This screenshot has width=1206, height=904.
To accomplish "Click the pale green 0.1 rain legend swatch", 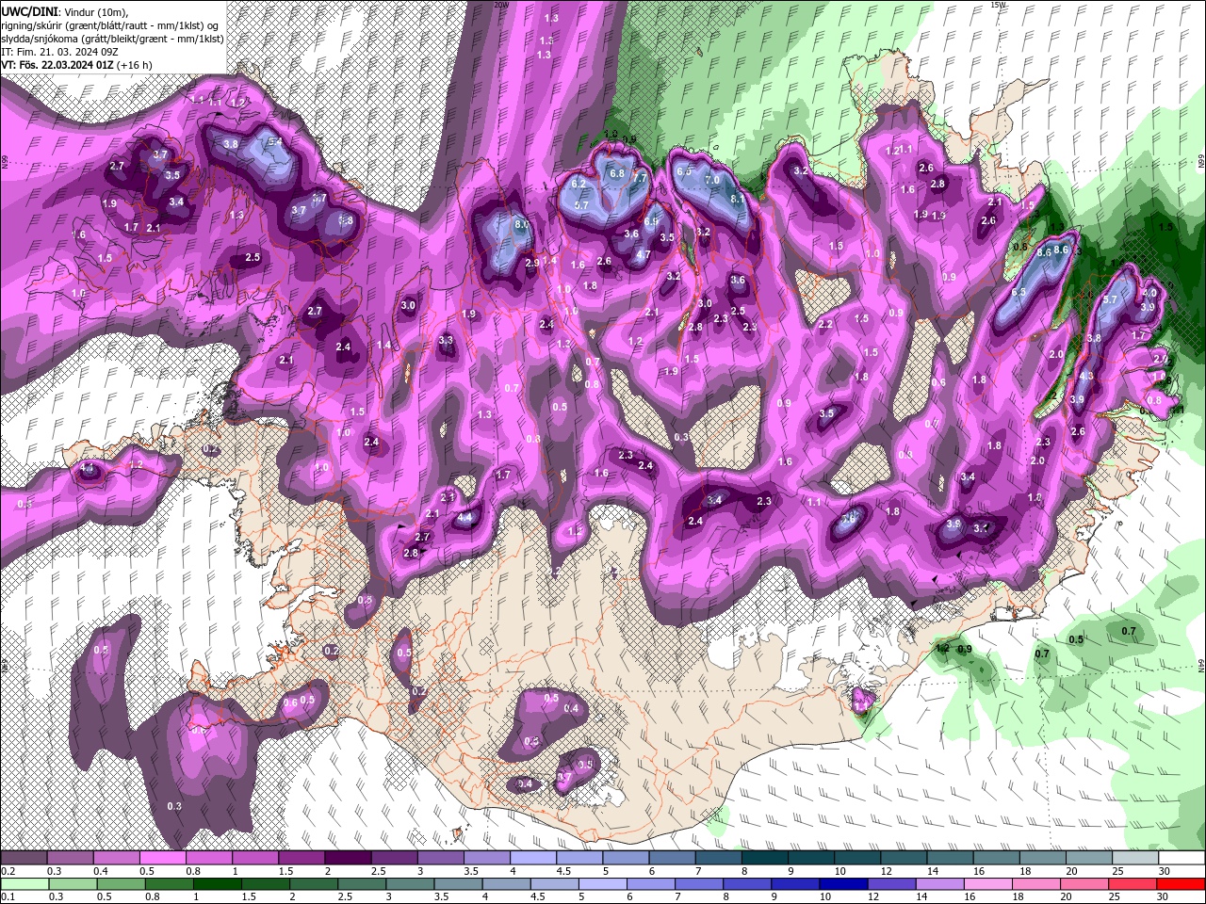I will pyautogui.click(x=24, y=884).
